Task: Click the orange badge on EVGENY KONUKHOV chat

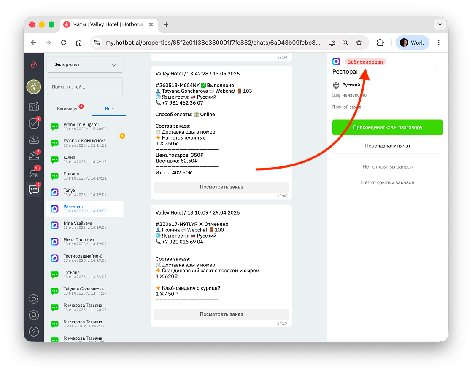Action: coord(122,136)
